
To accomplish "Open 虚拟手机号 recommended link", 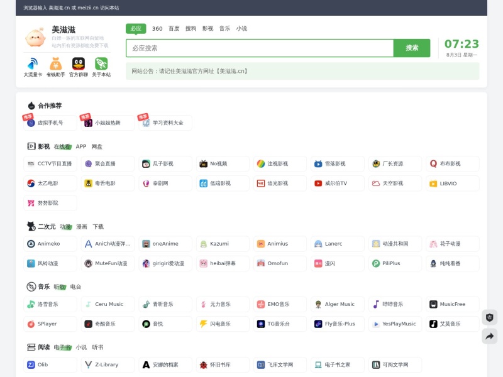I will click(x=50, y=123).
